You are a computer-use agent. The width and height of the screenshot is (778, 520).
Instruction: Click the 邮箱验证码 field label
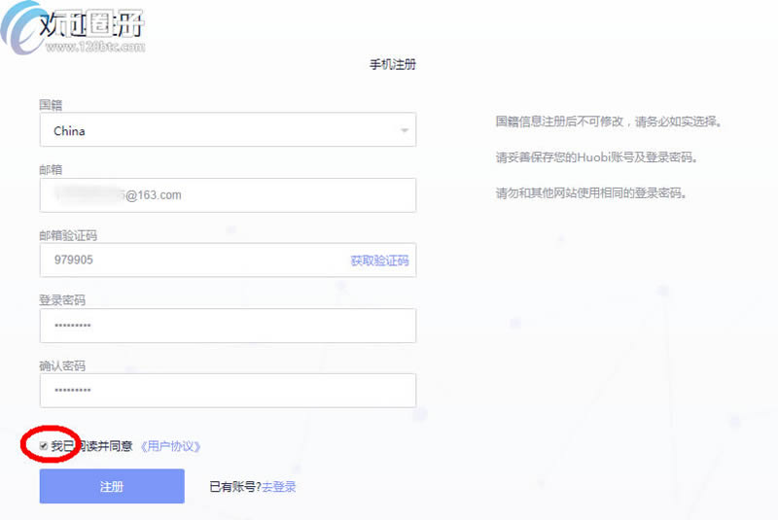click(x=68, y=235)
